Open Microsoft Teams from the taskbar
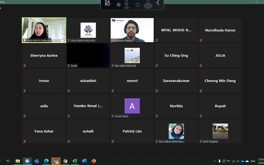The width and height of the screenshot is (264, 165). point(37,161)
